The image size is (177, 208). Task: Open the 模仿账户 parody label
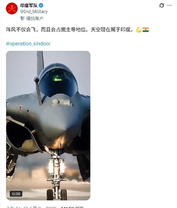35,18
